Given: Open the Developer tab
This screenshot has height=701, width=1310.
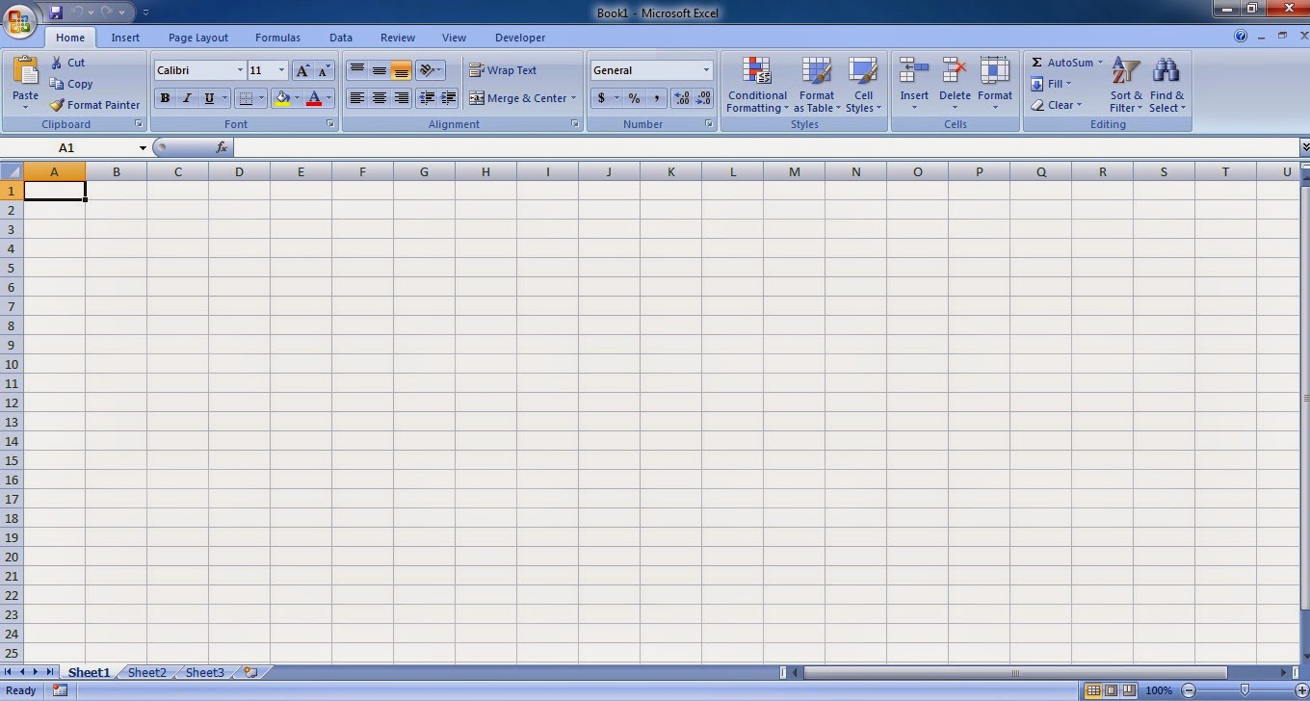Looking at the screenshot, I should 519,38.
